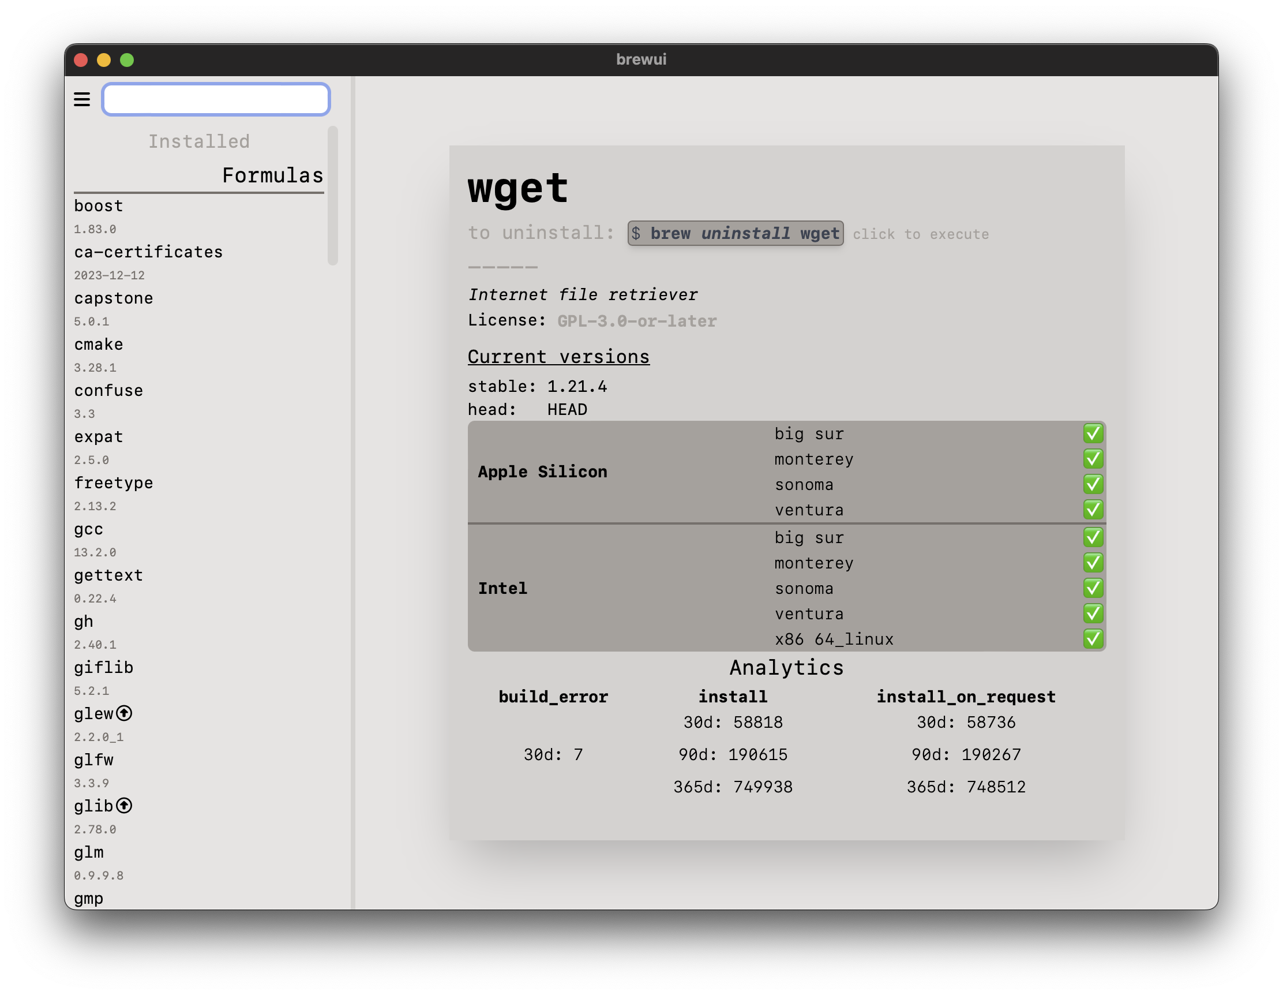1283x995 pixels.
Task: Click Intel ventura green checkmark
Action: point(1093,614)
